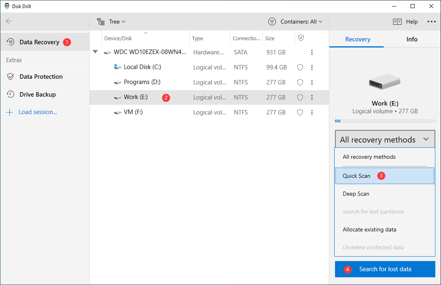Open the kebab menu for Programs (D:)

pos(311,82)
